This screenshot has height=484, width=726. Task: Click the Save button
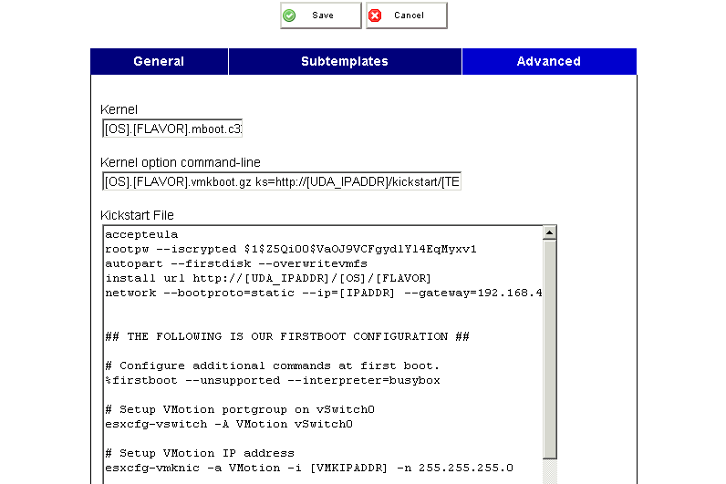321,15
